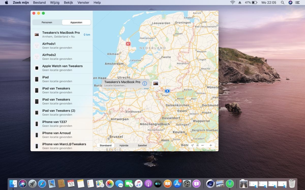The width and height of the screenshot is (305, 190).
Task: Select iPhone van Arnoud in list
Action: 62,135
